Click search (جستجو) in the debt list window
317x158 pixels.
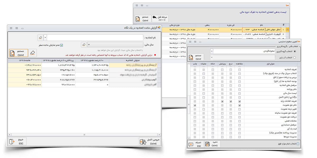pos(142,18)
